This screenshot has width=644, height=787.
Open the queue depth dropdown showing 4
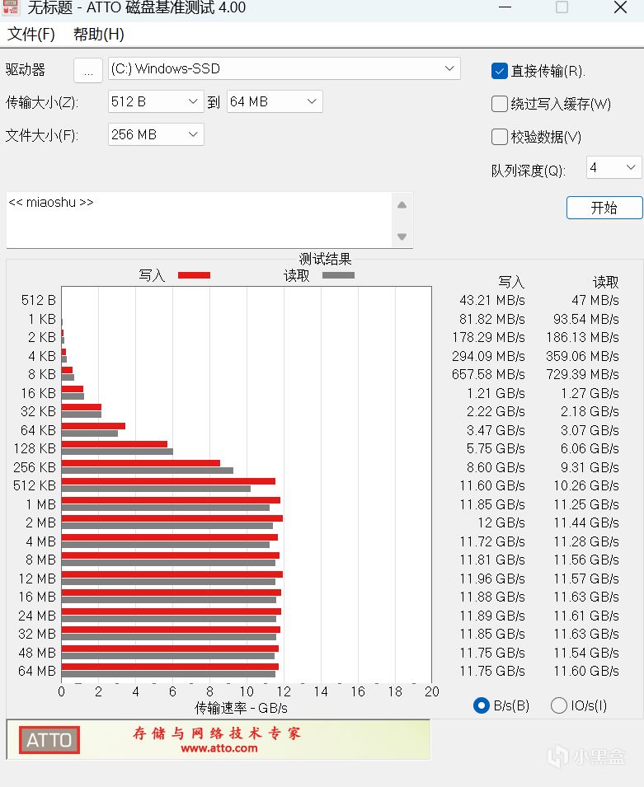613,167
